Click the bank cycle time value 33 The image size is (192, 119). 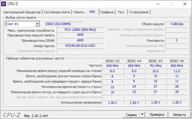pos(134,92)
